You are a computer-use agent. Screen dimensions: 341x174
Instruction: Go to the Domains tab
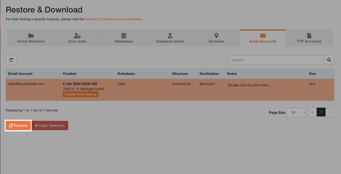tap(216, 38)
